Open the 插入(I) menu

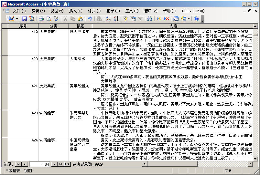[76, 11]
